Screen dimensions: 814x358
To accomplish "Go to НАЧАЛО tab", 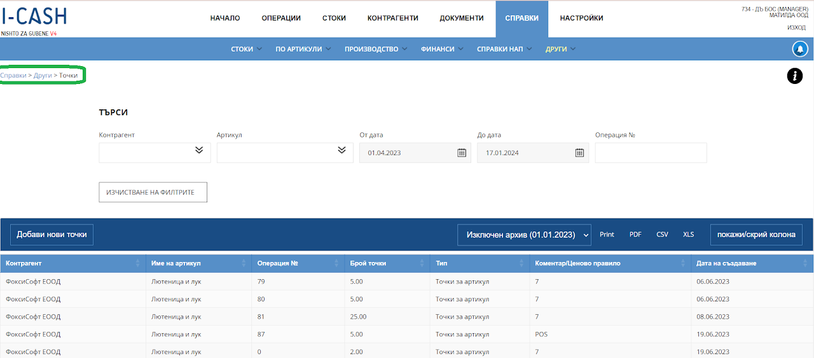I will [225, 18].
